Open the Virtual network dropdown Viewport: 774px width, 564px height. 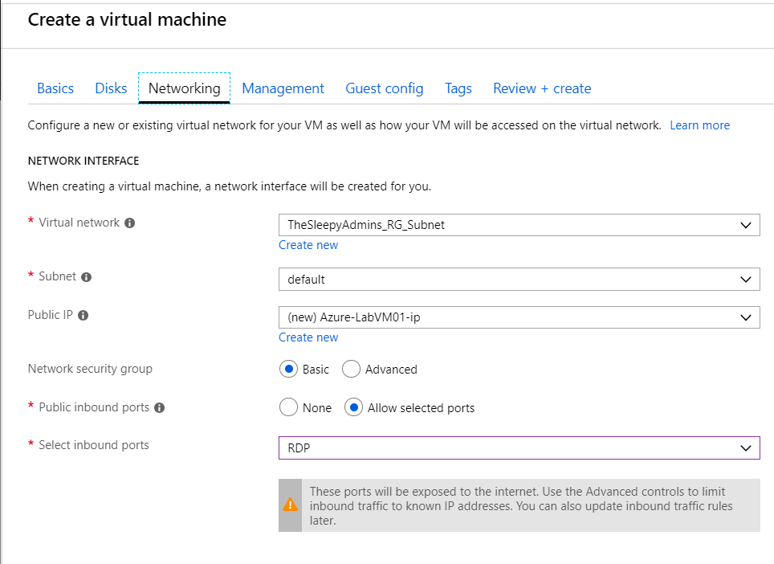coord(519,225)
